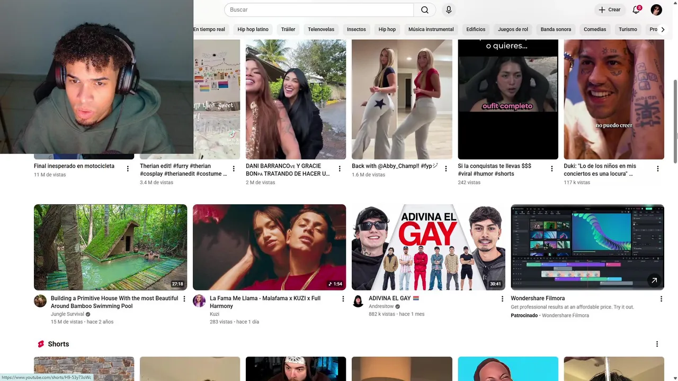
Task: Open the Duki no puedo creer short
Action: 614,99
